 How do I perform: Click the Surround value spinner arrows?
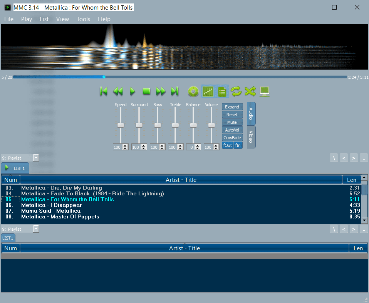tap(144, 147)
